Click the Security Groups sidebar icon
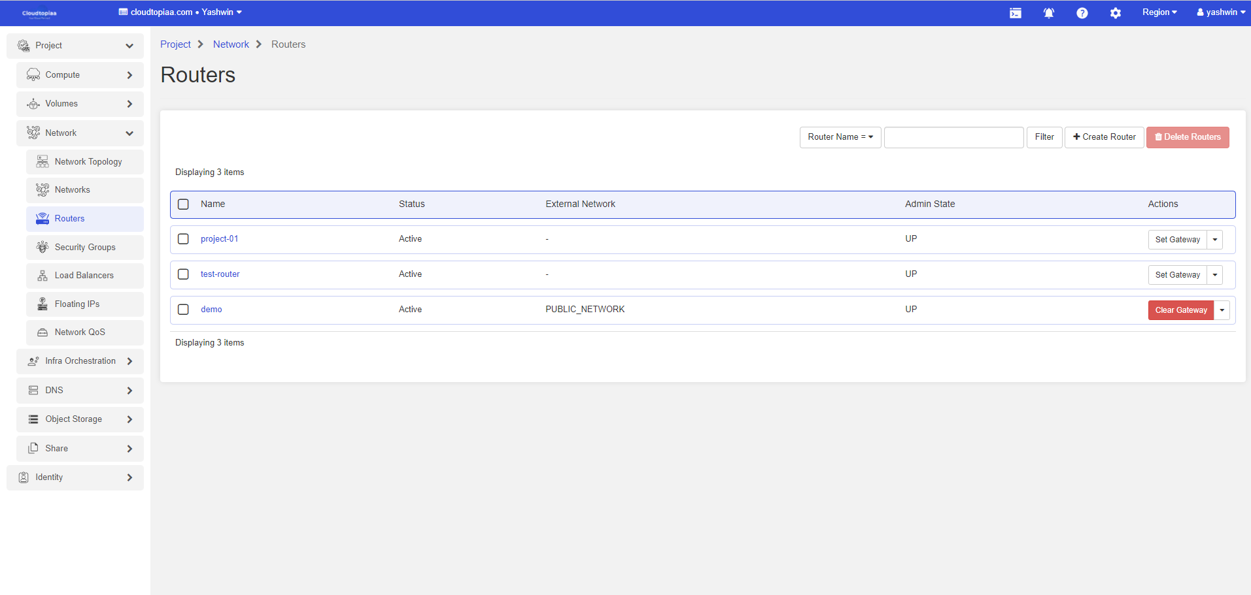Screen dimensions: 1251x595 pos(43,248)
